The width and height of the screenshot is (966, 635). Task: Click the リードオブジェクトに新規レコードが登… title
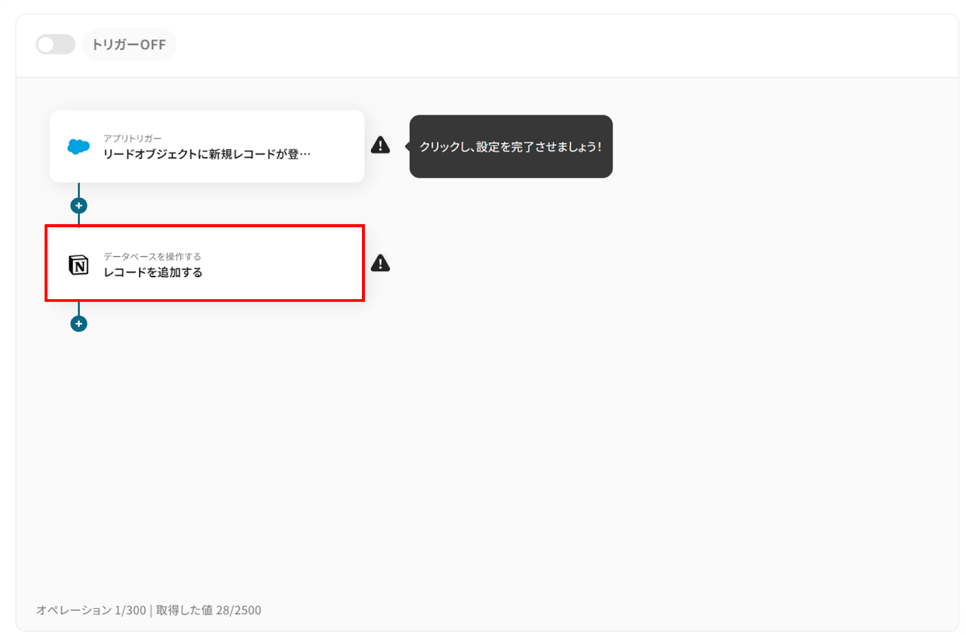click(x=207, y=154)
